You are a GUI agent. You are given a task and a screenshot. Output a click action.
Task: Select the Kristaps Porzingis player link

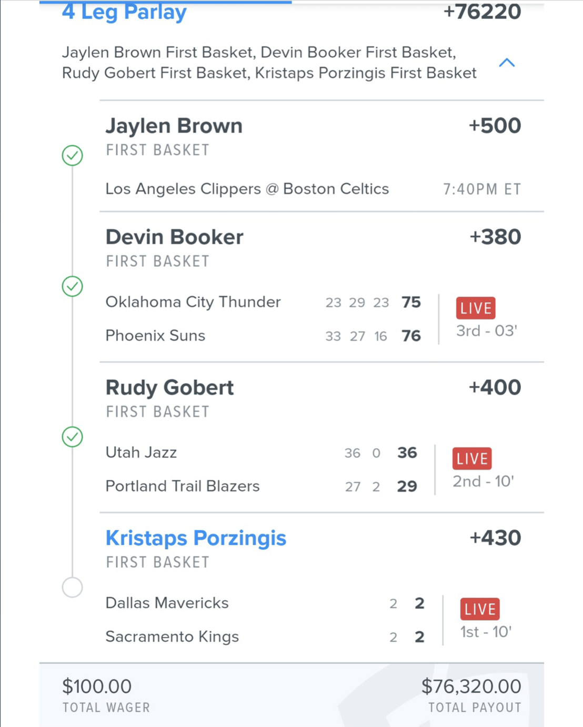coord(196,538)
